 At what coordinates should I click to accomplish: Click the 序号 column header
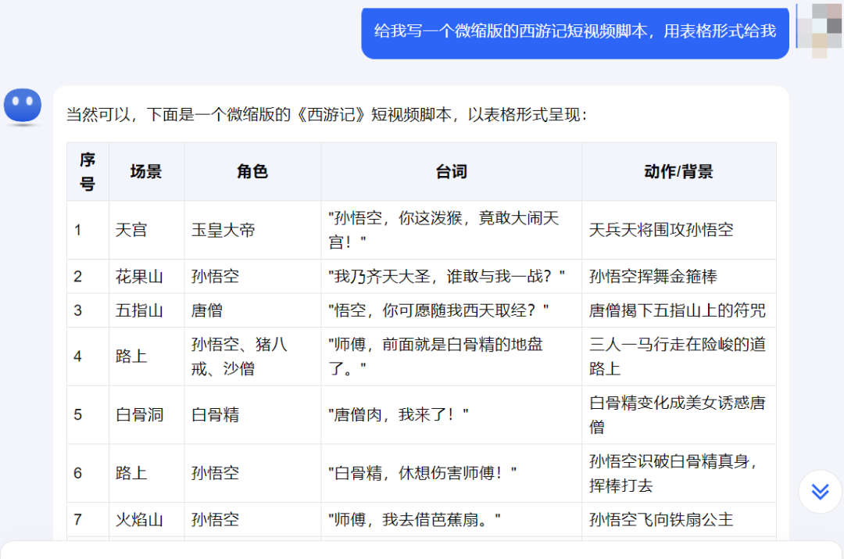[88, 172]
